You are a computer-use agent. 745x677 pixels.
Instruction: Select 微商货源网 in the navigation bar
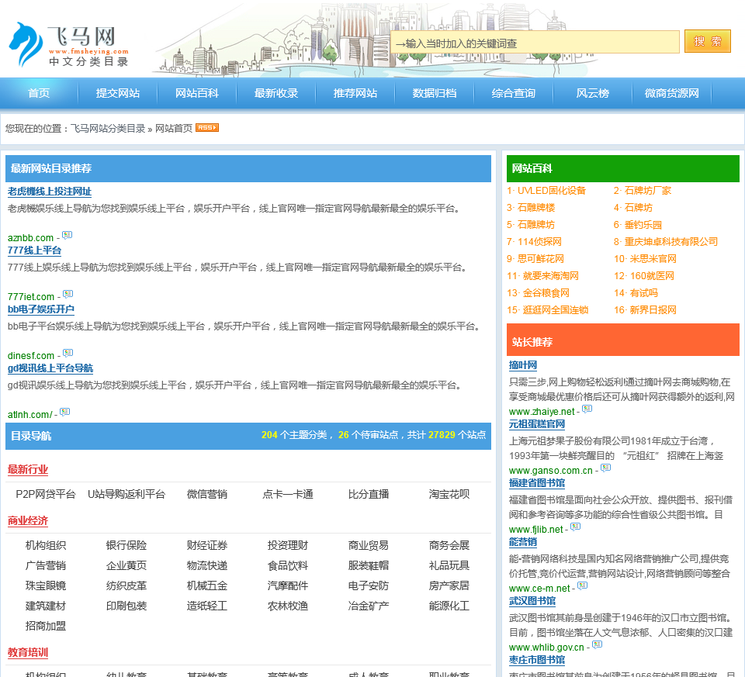tap(671, 93)
